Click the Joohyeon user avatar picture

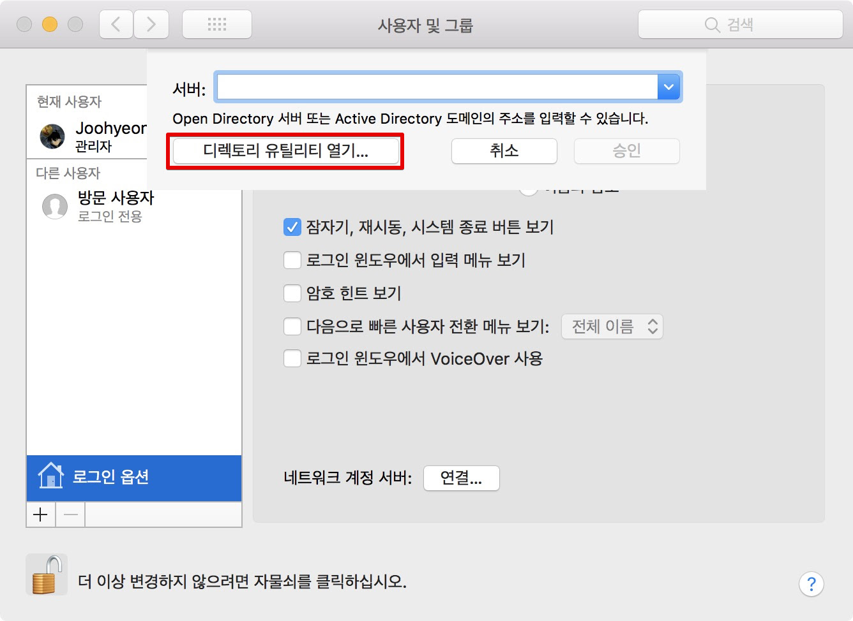(x=52, y=136)
